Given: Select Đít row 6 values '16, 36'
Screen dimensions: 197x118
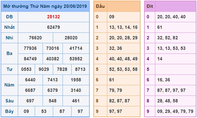Looking at the screenshot, I should tap(163, 80).
